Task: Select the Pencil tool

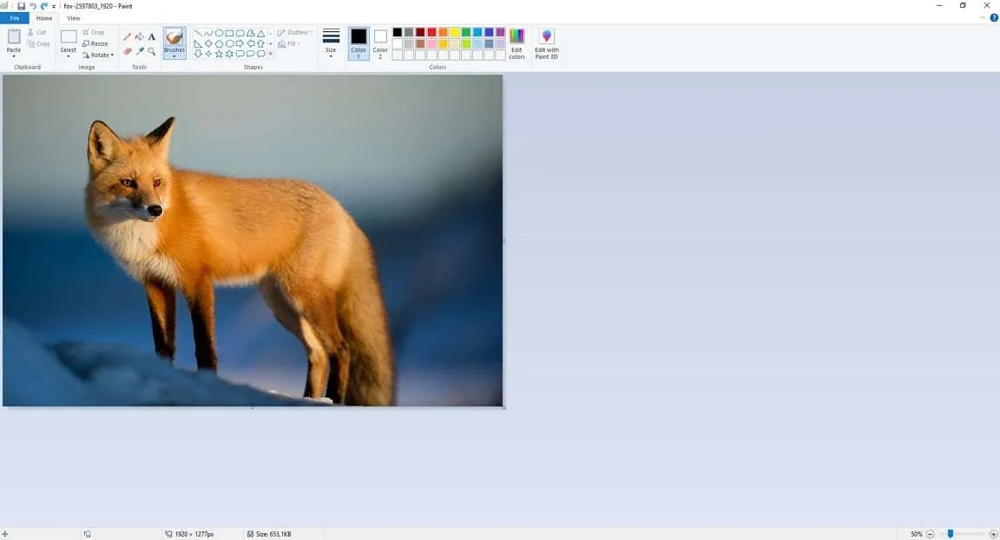Action: 127,37
